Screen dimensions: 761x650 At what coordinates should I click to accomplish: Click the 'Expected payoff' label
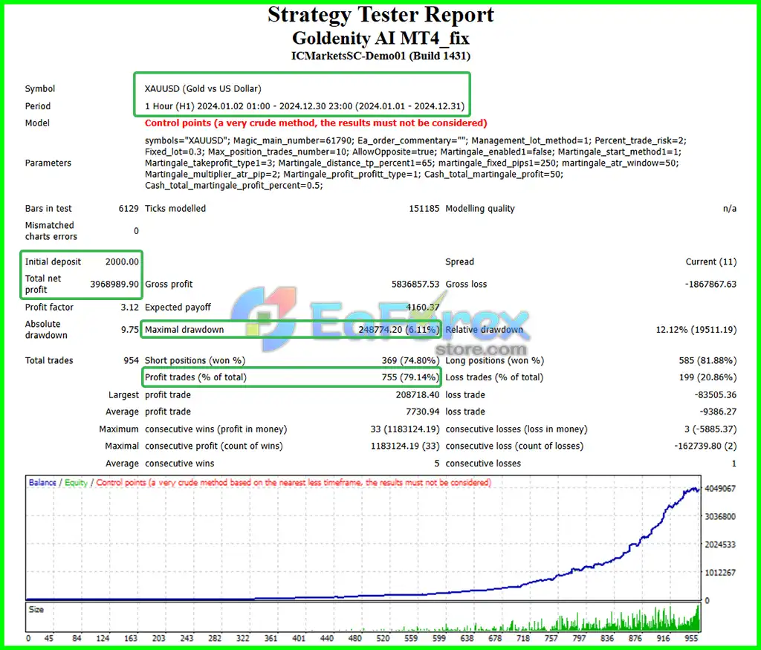[x=178, y=308]
